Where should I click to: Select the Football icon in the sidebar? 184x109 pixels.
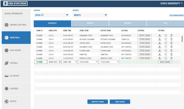[x=7, y=63]
